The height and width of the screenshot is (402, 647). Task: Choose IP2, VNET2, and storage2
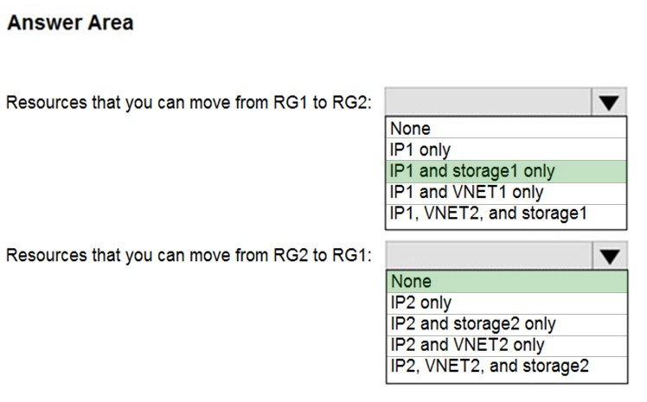(506, 366)
